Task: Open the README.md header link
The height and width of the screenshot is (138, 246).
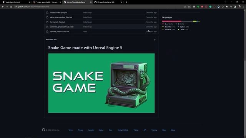Action: pyautogui.click(x=51, y=39)
